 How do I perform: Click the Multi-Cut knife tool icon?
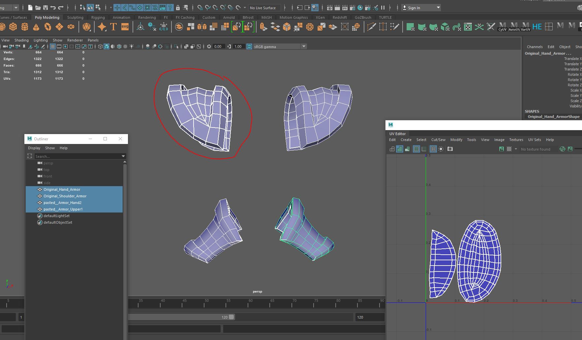tap(371, 27)
